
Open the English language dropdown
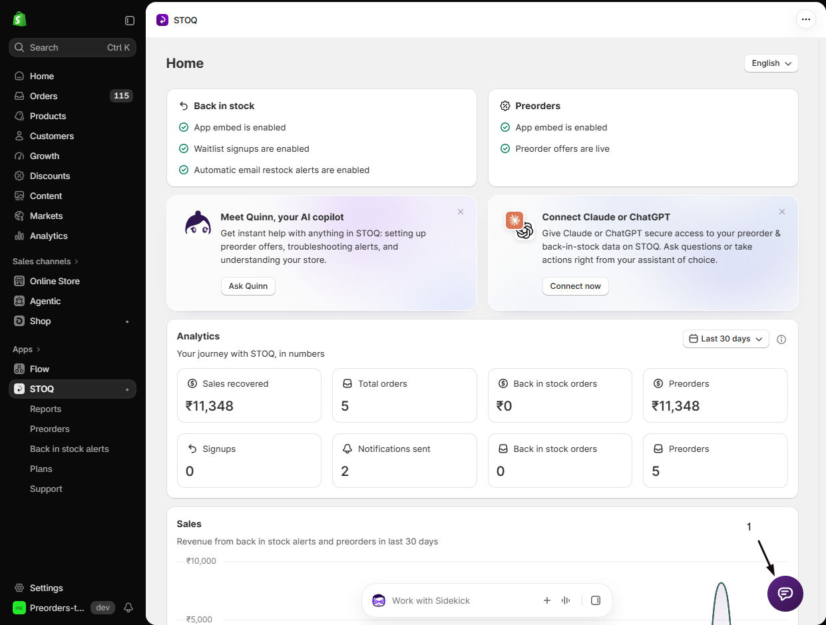(x=771, y=63)
